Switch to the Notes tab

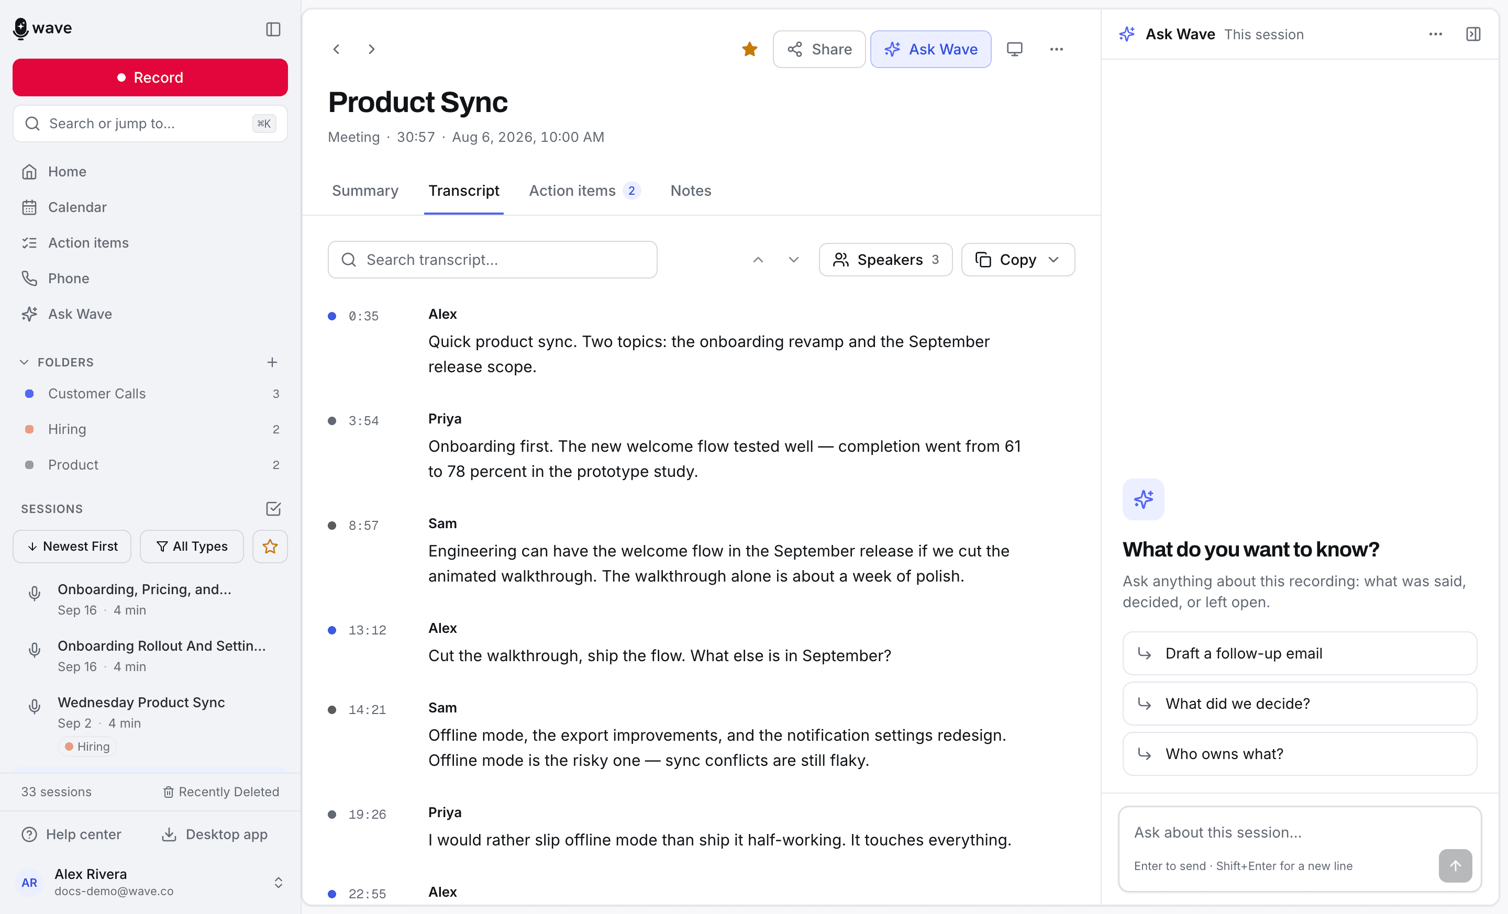(690, 191)
